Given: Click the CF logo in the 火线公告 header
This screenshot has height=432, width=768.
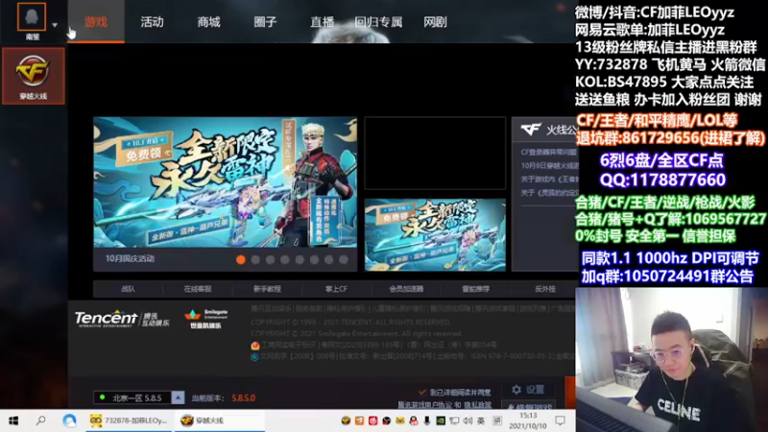Looking at the screenshot, I should (x=531, y=130).
